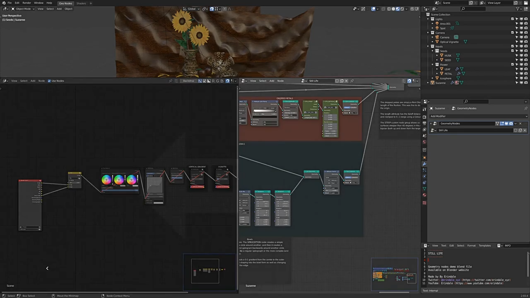The width and height of the screenshot is (530, 298).
Task: Click the Add menu in the geometry node editor
Action: click(272, 81)
